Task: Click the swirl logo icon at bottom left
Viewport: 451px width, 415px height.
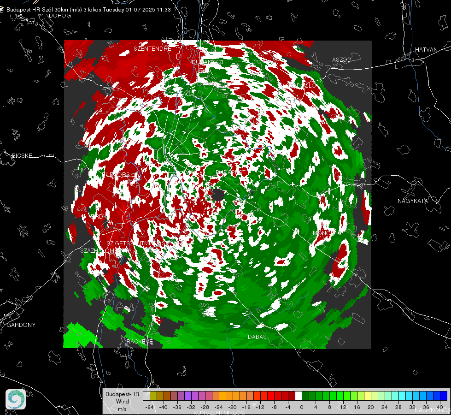Action: pos(16,399)
